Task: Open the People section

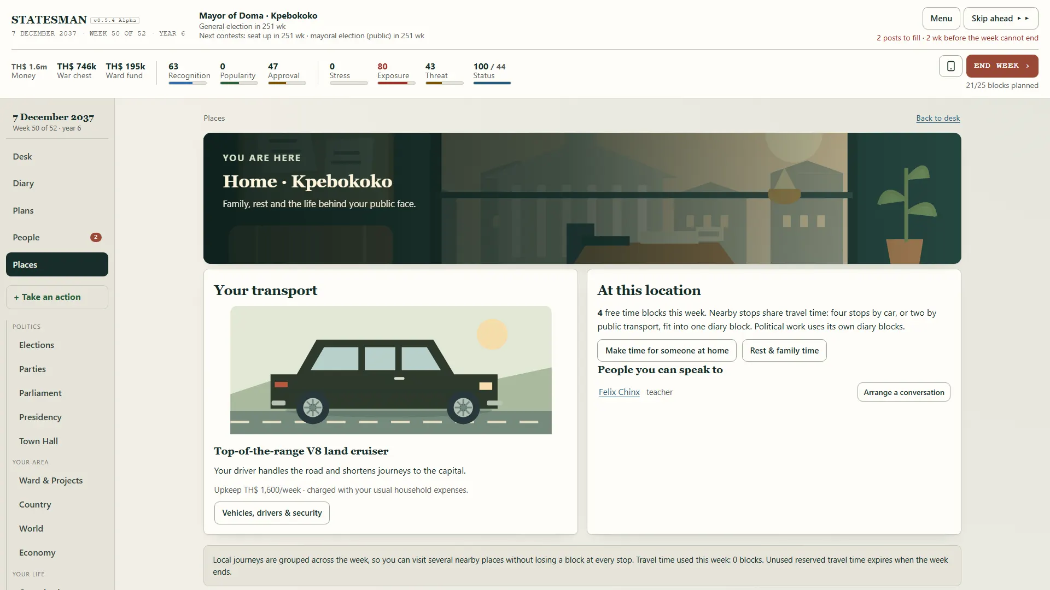Action: (x=57, y=237)
